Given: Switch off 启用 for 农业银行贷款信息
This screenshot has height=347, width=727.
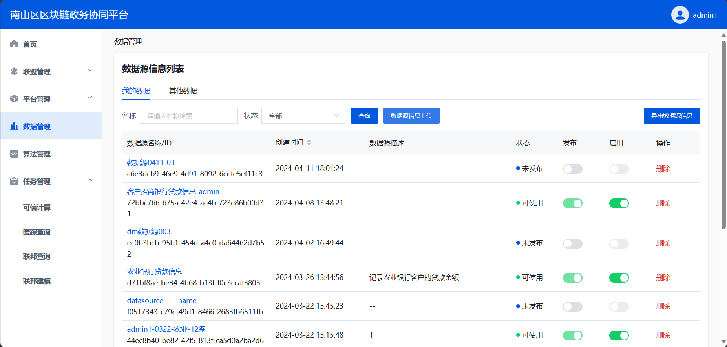Looking at the screenshot, I should coord(619,278).
